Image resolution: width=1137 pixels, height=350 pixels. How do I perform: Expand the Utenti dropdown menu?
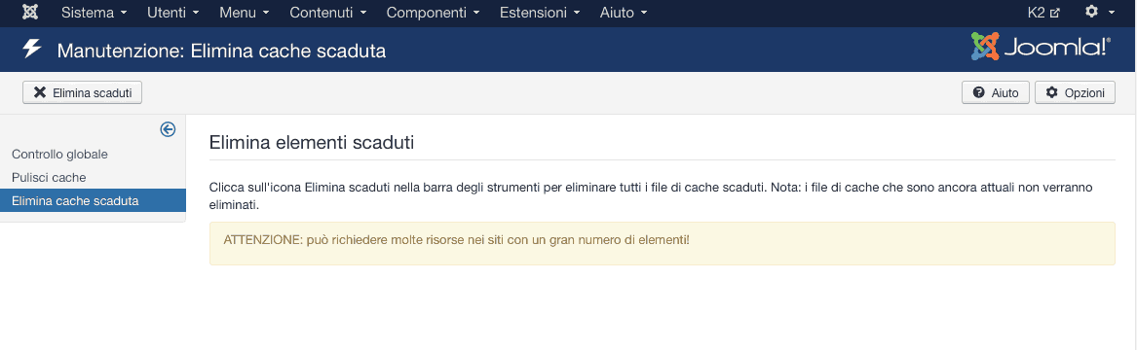(172, 13)
